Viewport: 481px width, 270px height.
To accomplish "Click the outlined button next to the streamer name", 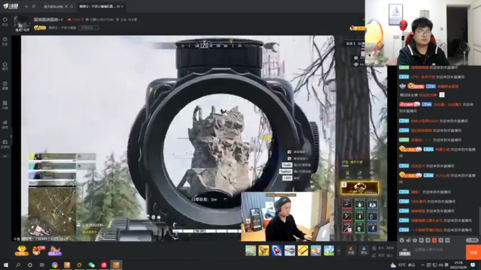I will tap(88, 28).
